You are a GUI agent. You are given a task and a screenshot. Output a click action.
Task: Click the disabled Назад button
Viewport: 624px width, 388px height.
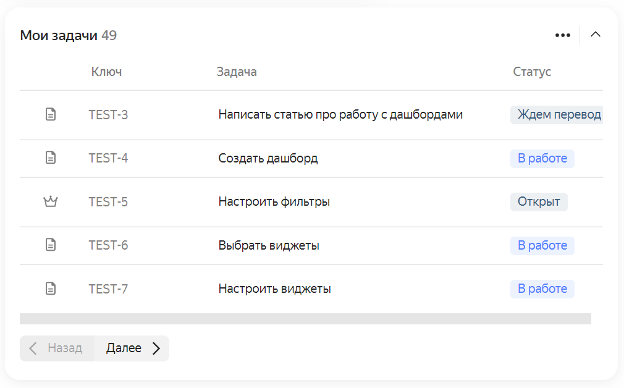(x=57, y=348)
